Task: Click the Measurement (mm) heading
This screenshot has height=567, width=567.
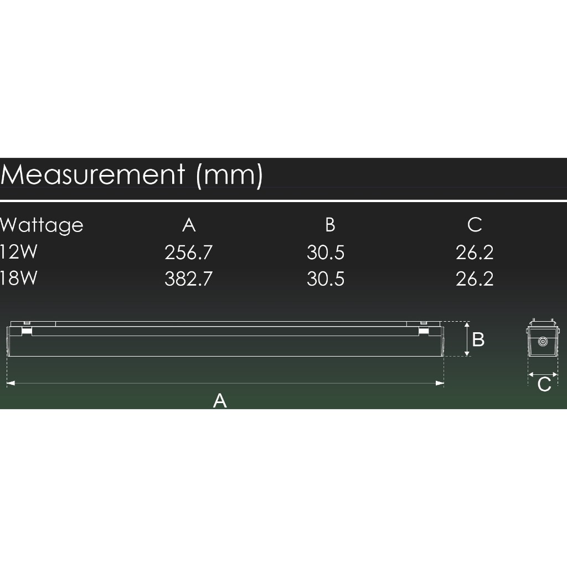Action: (132, 175)
